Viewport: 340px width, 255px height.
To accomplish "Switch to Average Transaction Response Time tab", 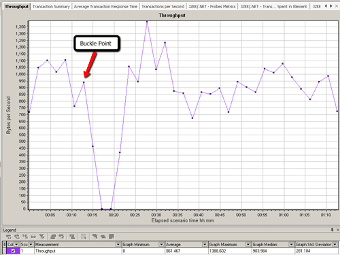I will (x=105, y=7).
